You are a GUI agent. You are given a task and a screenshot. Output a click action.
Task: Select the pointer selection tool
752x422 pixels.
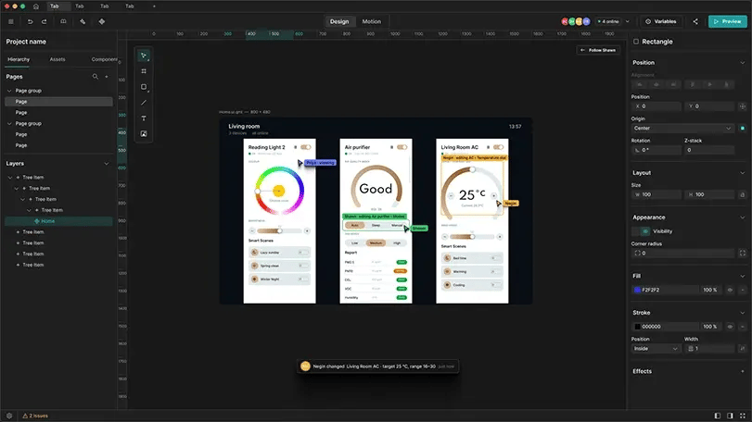[x=144, y=56]
